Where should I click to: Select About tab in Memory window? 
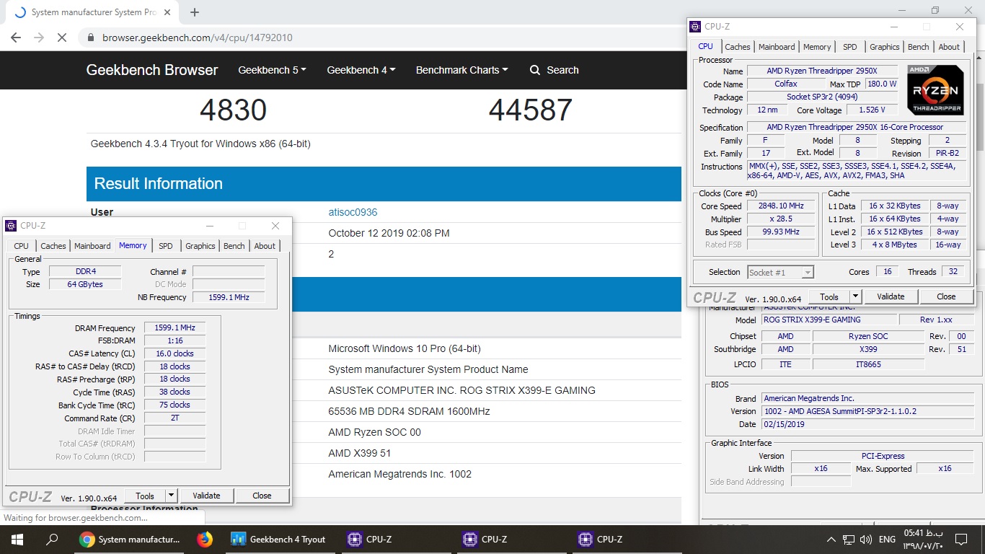click(x=265, y=246)
